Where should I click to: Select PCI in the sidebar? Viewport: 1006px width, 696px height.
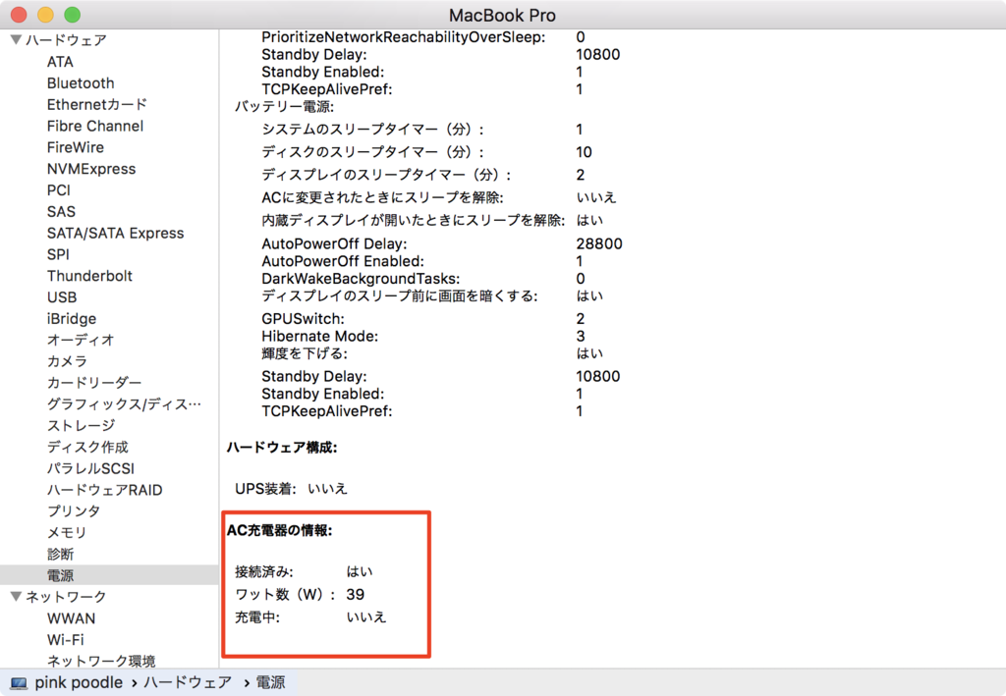click(58, 190)
